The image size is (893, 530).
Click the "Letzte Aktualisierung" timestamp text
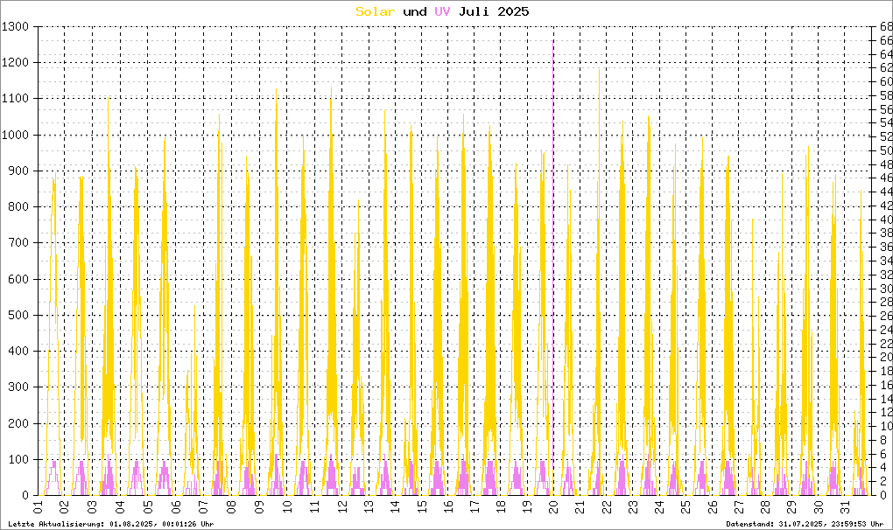(109, 524)
